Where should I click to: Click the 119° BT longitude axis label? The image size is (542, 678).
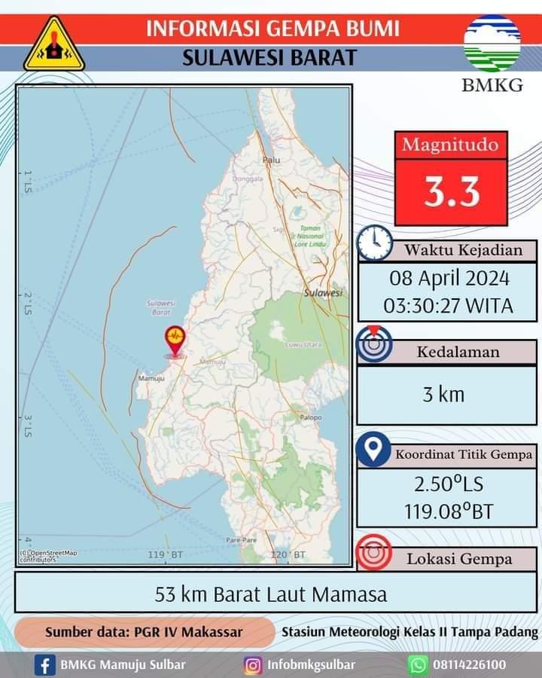[x=165, y=554]
